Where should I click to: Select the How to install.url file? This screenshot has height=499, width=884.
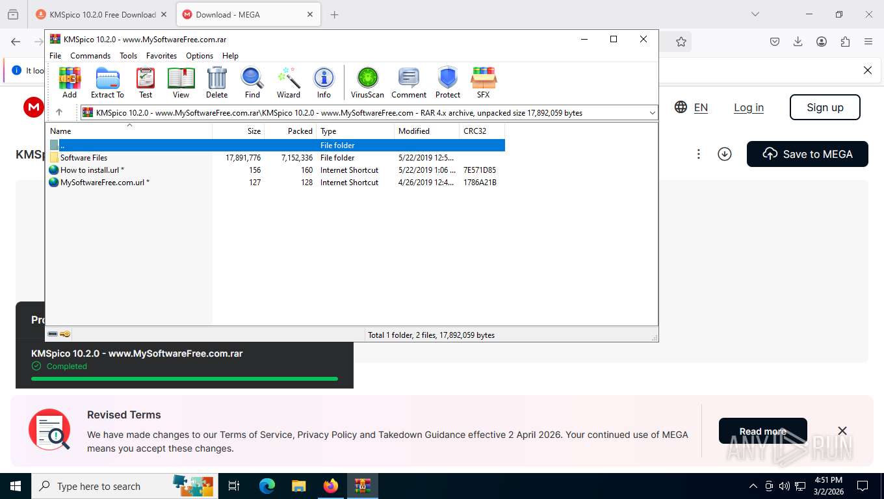(x=276, y=170)
